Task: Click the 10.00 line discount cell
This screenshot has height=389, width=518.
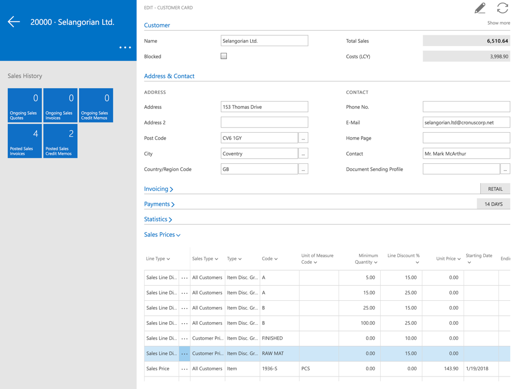Action: coord(401,338)
